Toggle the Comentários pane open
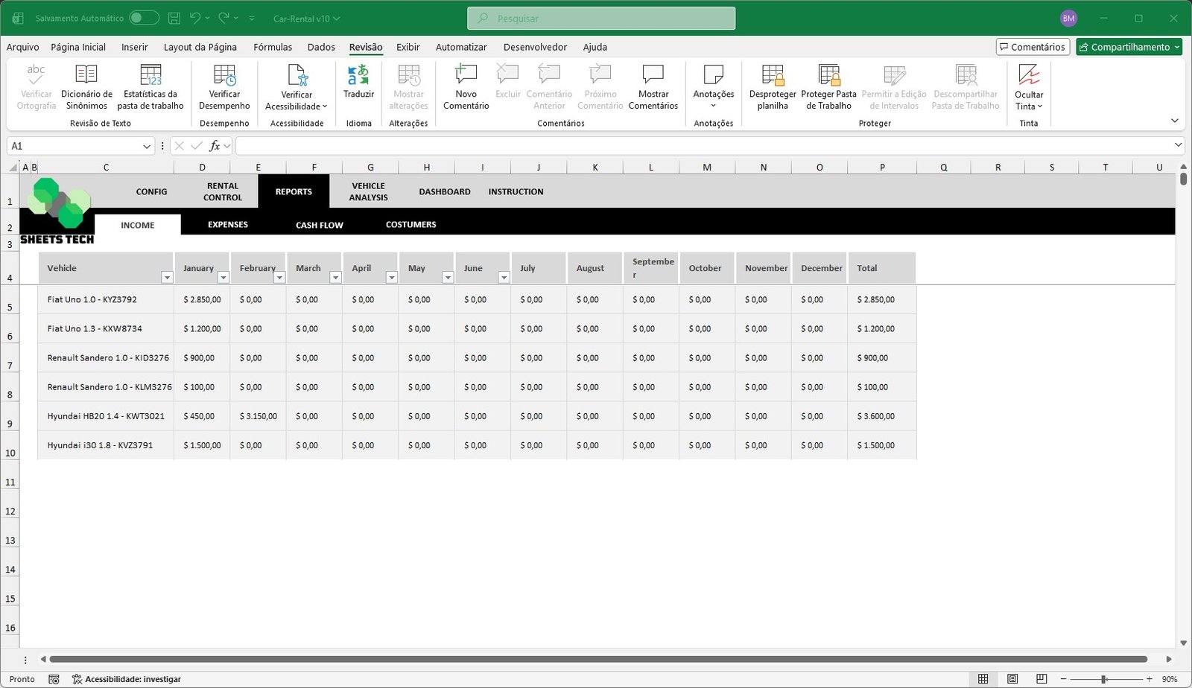 (x=1033, y=46)
